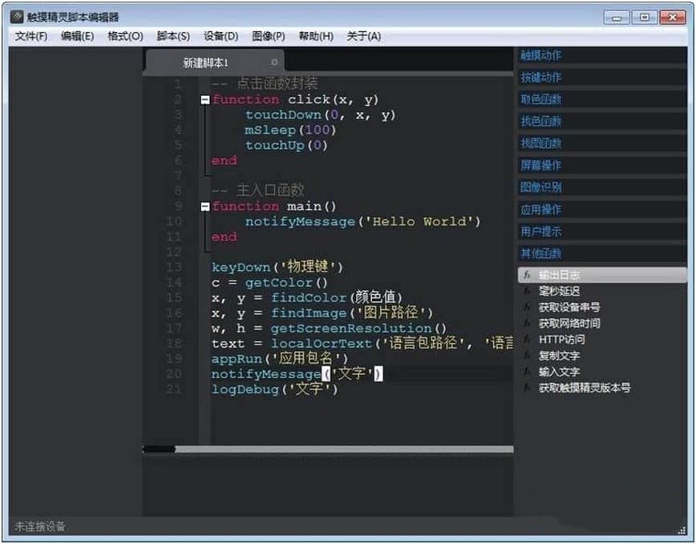Expand the 图像识别 function category

coord(602,187)
